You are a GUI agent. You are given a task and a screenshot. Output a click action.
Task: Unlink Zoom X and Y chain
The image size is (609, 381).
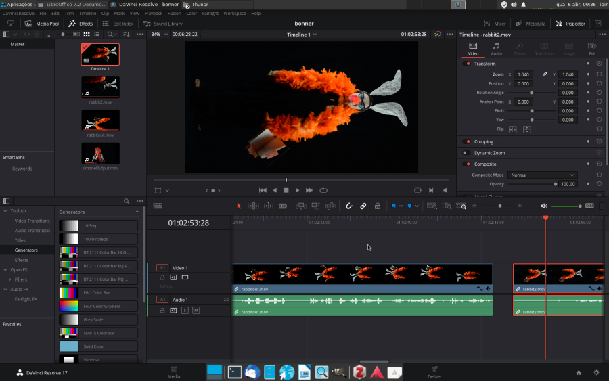click(x=545, y=74)
